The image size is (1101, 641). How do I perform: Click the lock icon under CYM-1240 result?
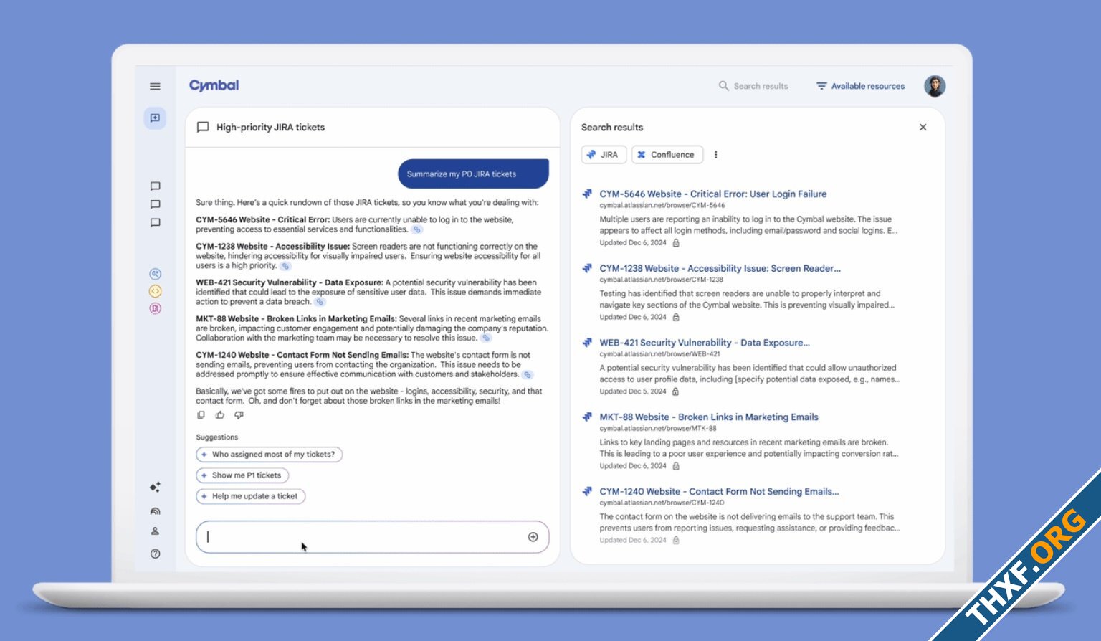point(675,541)
